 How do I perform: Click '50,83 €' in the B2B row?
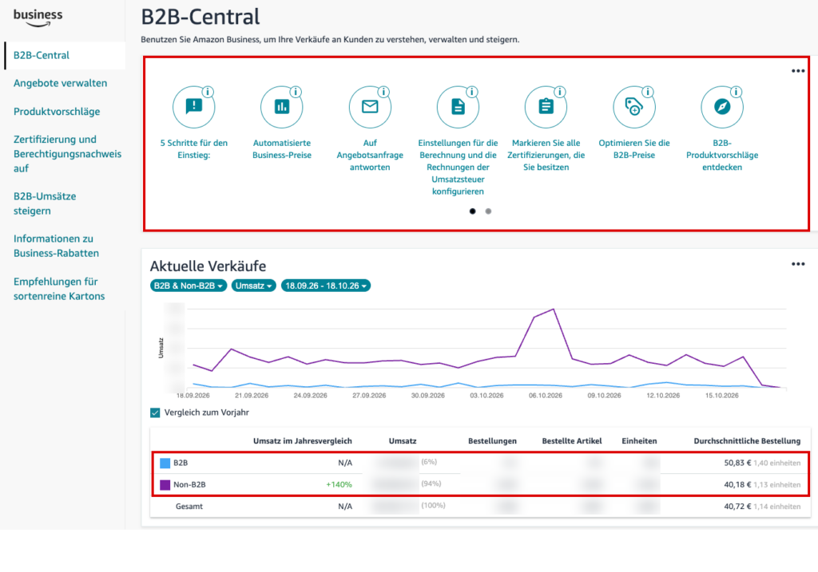737,463
